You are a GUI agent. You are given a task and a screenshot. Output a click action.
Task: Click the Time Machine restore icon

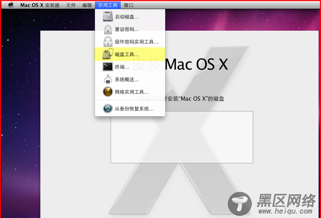[x=108, y=108]
